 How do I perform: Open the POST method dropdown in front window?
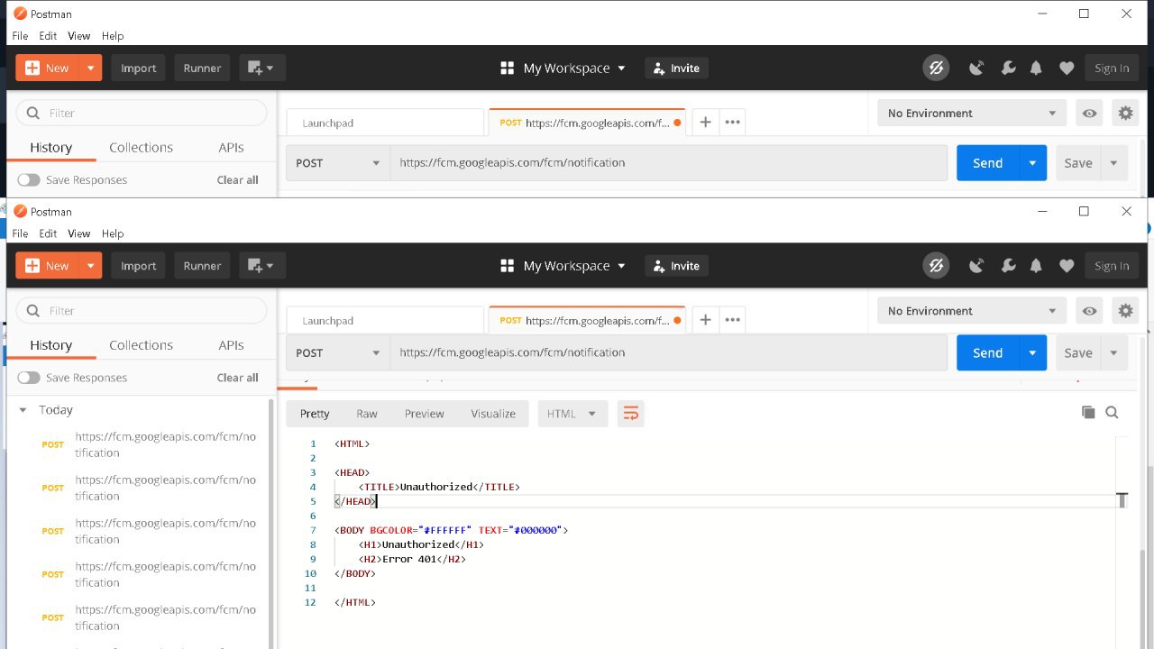[338, 353]
